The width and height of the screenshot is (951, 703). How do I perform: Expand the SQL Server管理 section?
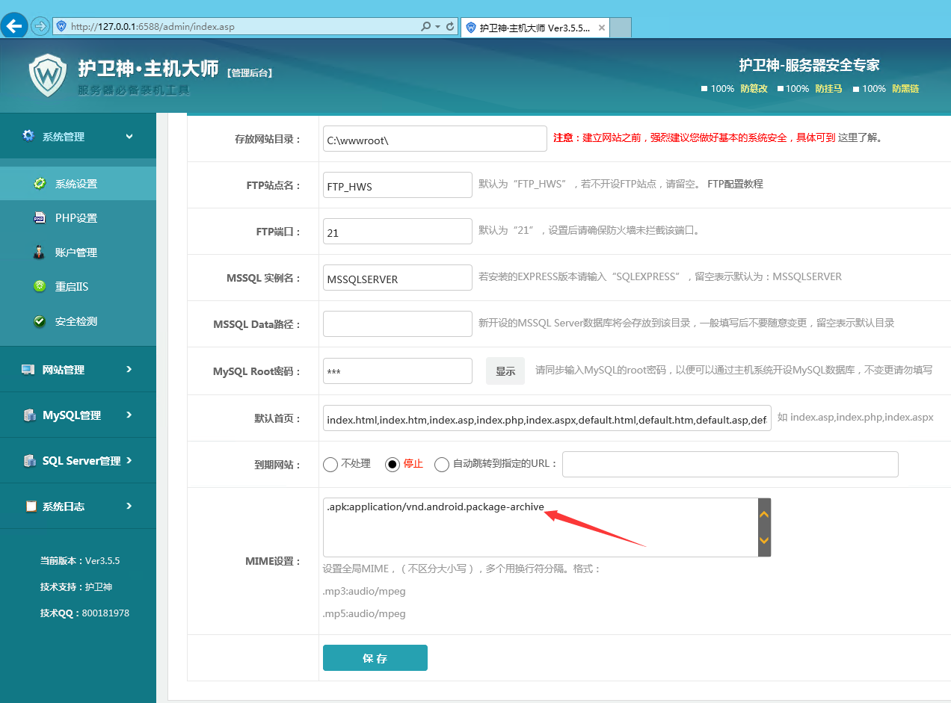(78, 460)
